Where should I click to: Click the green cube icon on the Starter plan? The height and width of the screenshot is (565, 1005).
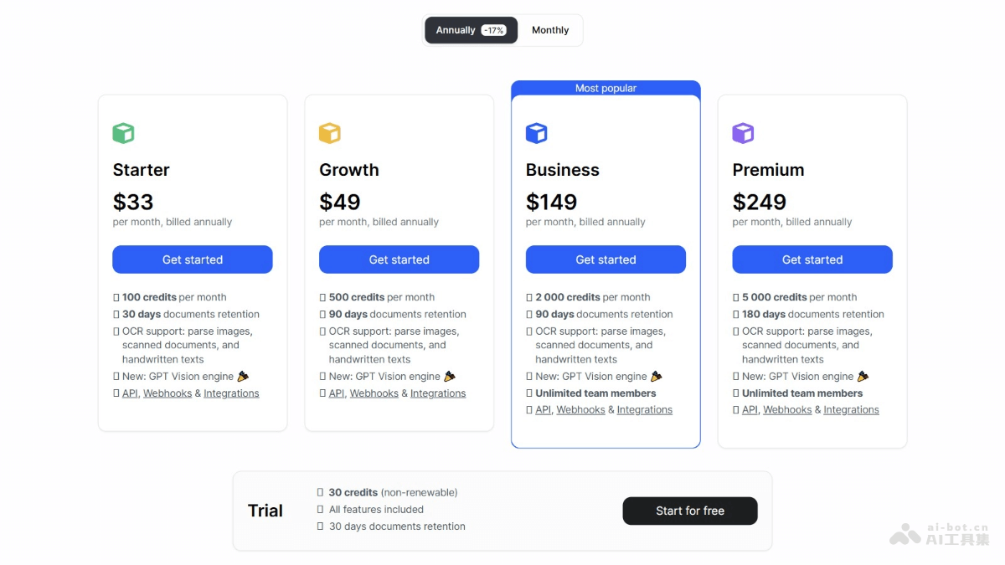[x=123, y=132]
